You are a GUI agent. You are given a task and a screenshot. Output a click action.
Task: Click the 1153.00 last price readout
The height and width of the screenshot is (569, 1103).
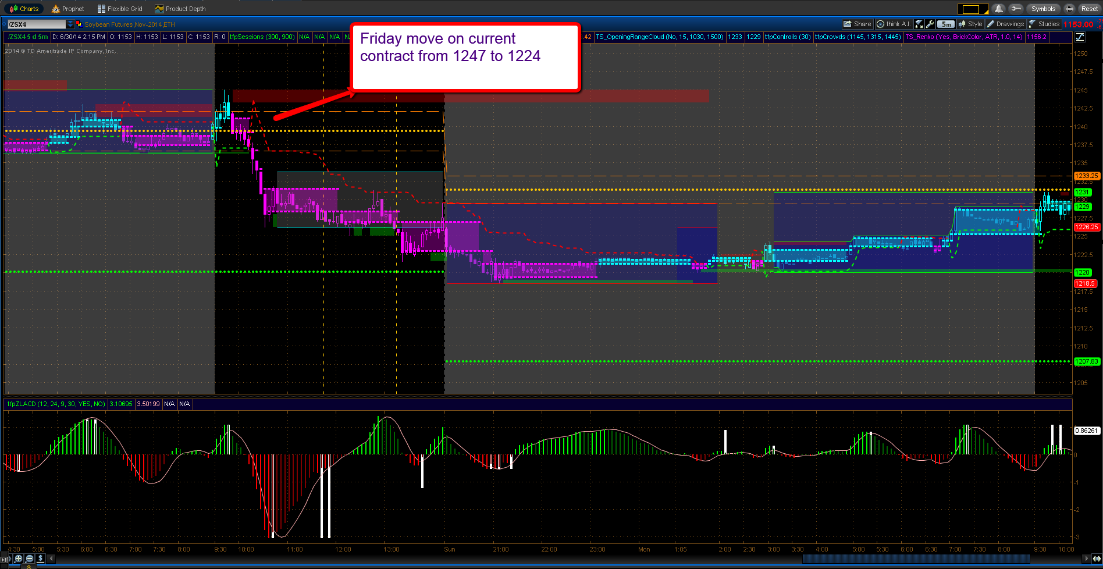(1078, 24)
